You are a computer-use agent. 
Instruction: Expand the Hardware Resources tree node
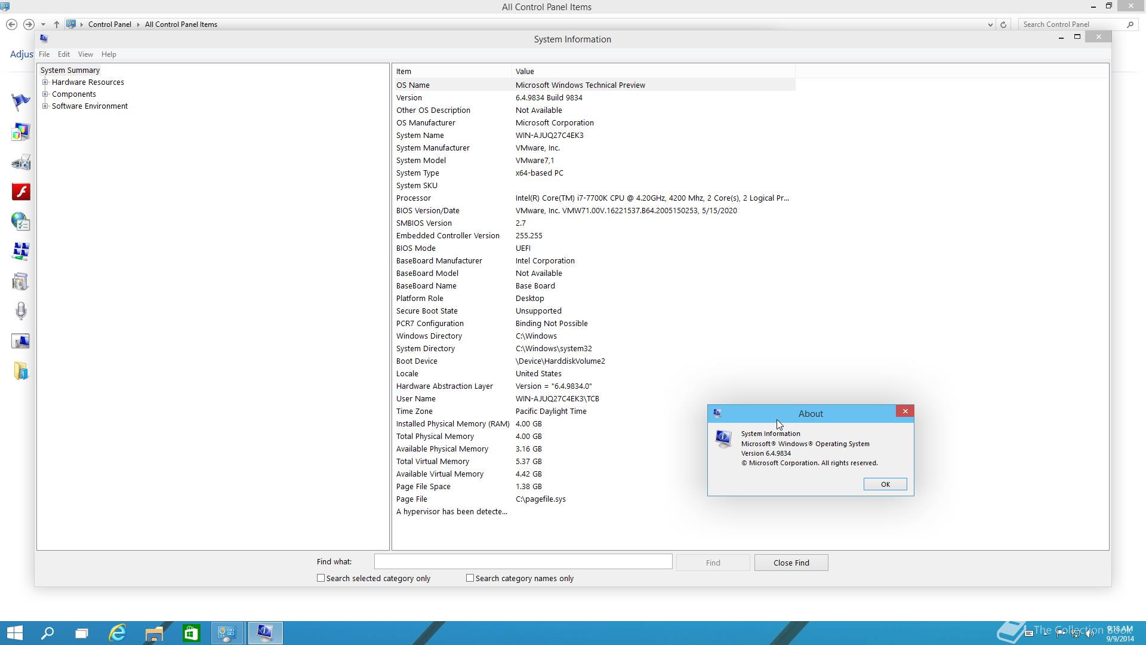click(x=45, y=82)
